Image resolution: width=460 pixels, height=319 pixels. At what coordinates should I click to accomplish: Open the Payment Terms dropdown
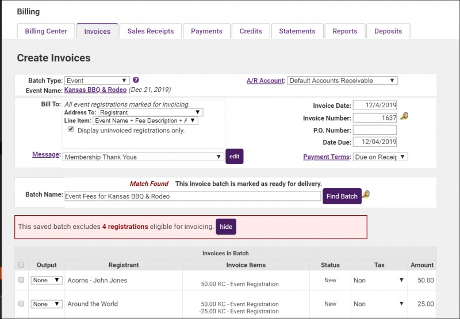coord(381,157)
